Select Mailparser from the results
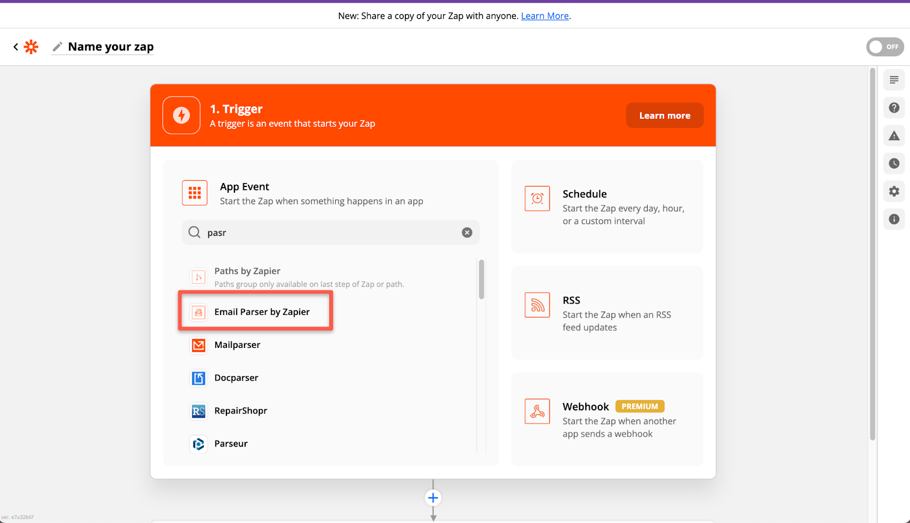 tap(237, 345)
